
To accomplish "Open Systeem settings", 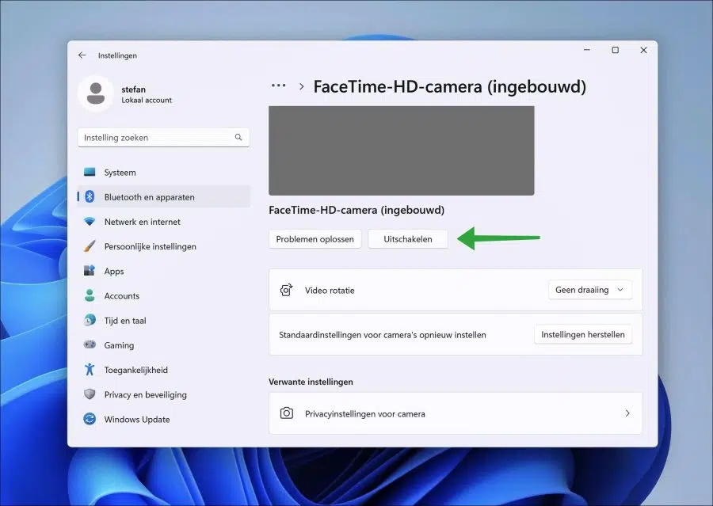I will pyautogui.click(x=164, y=173).
